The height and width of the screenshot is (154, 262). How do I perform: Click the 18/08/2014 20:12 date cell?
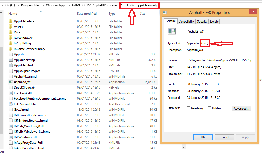point(88,109)
